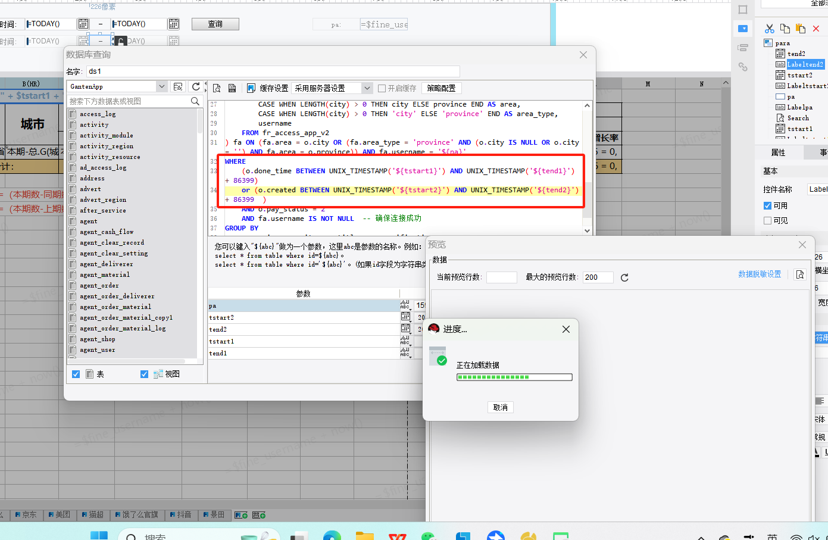Click the add sheet icon after 景田 tab

pos(241,515)
